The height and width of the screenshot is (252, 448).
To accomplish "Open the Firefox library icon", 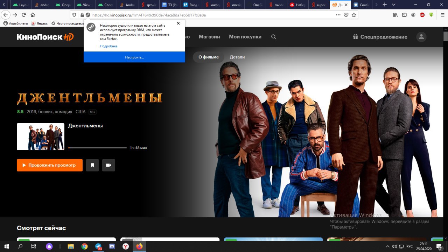I will point(395,15).
